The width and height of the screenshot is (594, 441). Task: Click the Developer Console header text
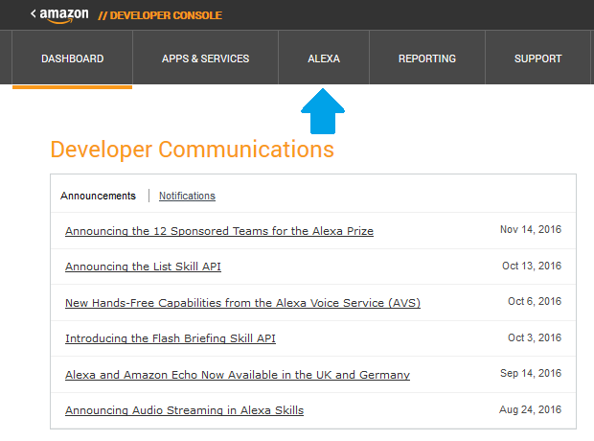click(160, 15)
